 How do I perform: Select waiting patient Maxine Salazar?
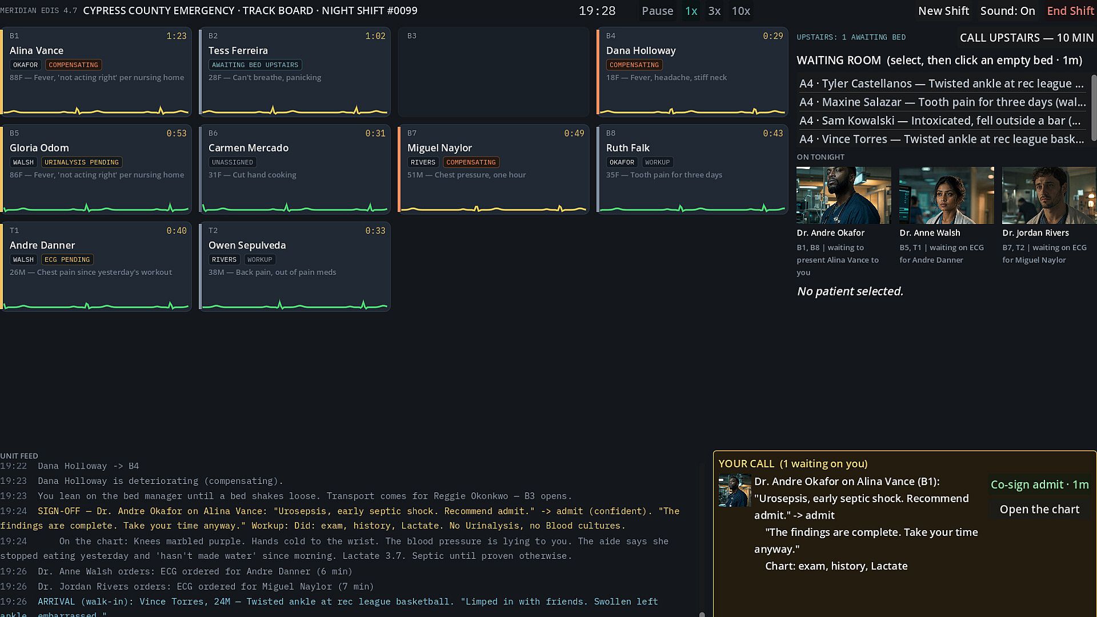pos(942,102)
